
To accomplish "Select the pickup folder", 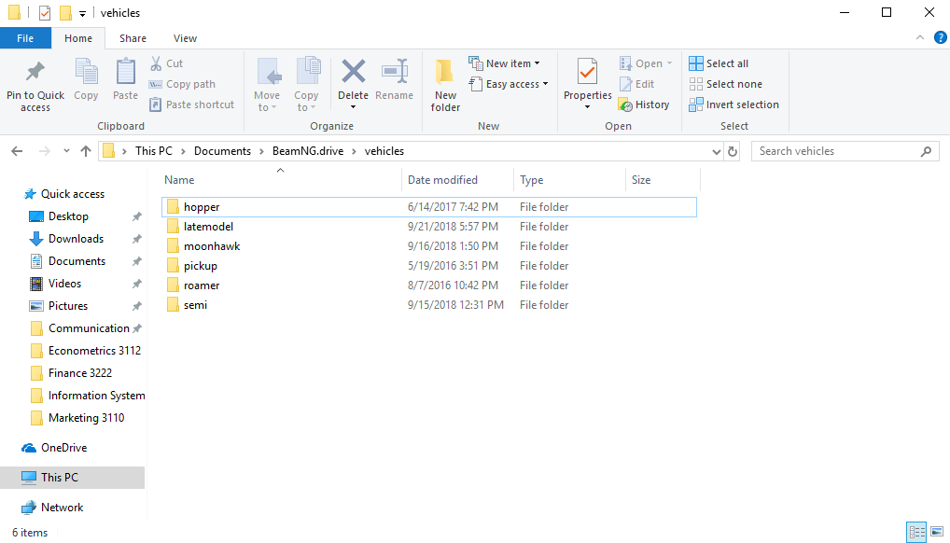I will click(429, 266).
